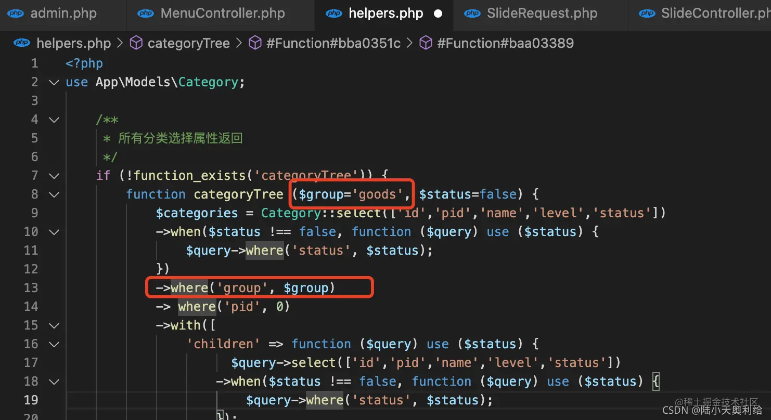Image resolution: width=771 pixels, height=420 pixels.
Task: Collapse the children closure at line 16
Action: pyautogui.click(x=54, y=344)
